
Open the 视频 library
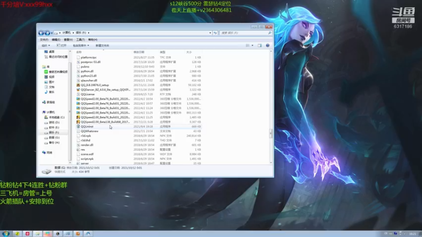(x=49, y=77)
